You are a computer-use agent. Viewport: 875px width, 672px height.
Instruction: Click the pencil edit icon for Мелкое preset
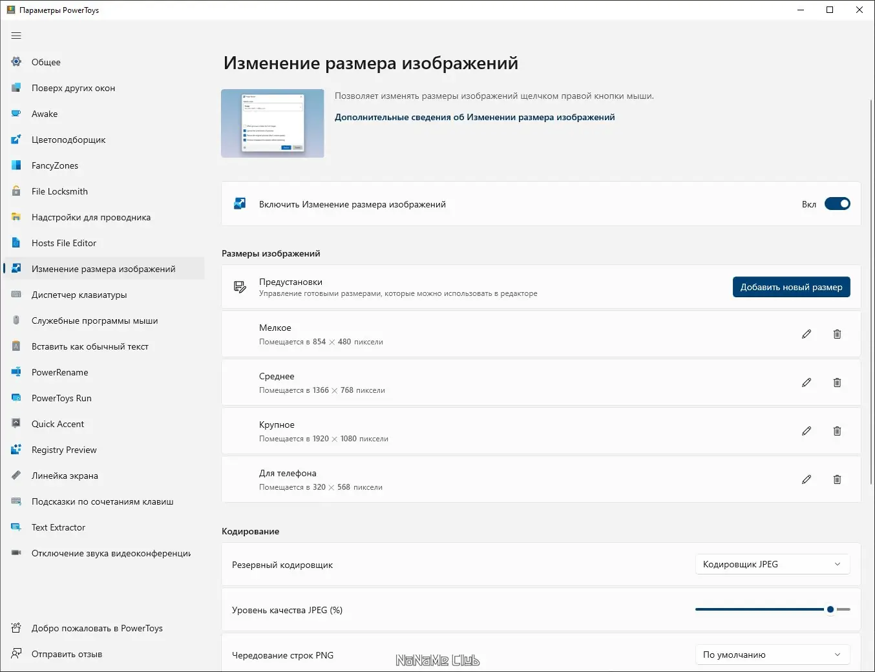(x=806, y=334)
